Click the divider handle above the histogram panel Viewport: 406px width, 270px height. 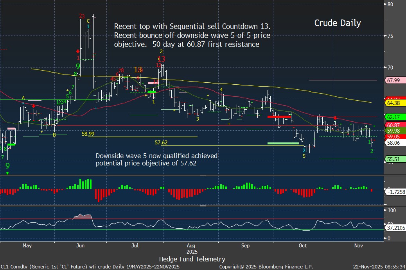[x=203, y=176]
